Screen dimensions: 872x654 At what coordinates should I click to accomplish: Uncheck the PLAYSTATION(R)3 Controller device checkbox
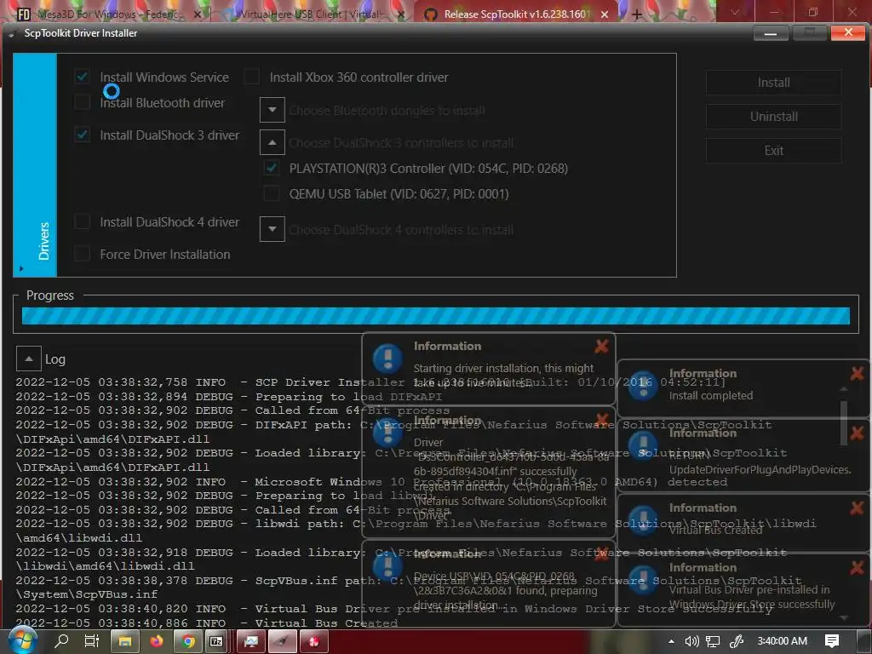tap(272, 168)
